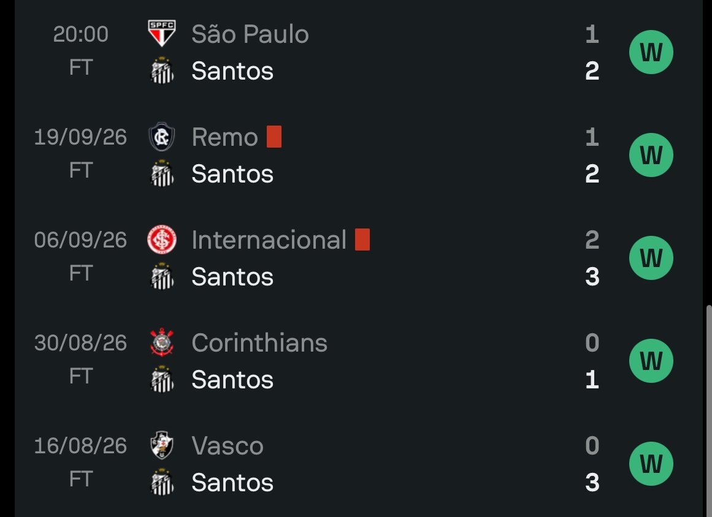The height and width of the screenshot is (517, 712).
Task: Click Santos crest in Vasco match
Action: [162, 482]
